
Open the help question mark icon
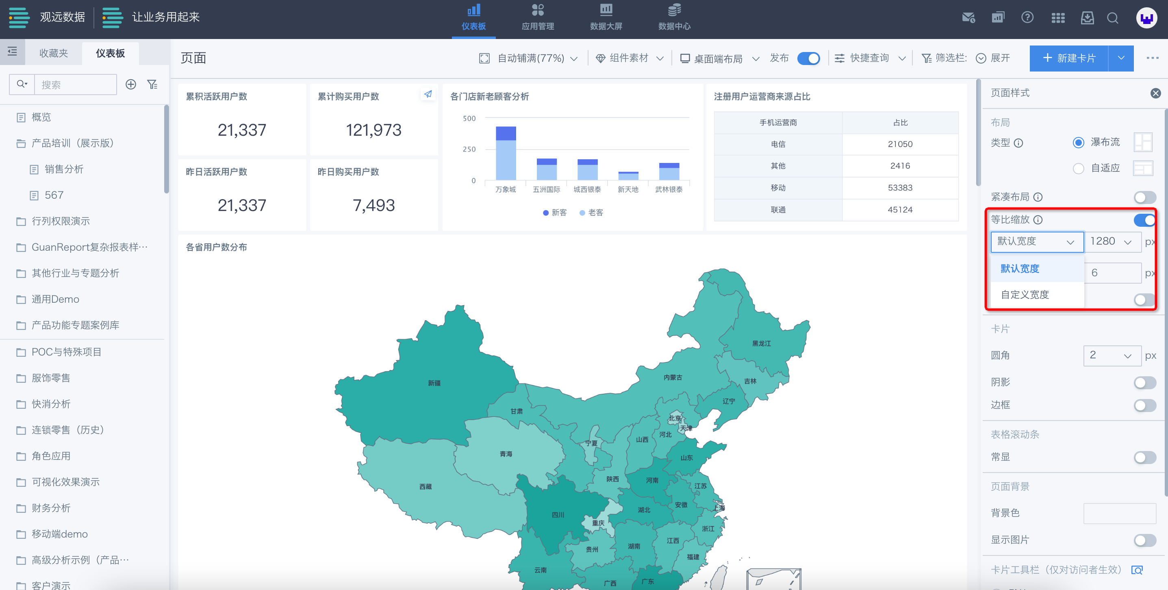tap(1027, 18)
